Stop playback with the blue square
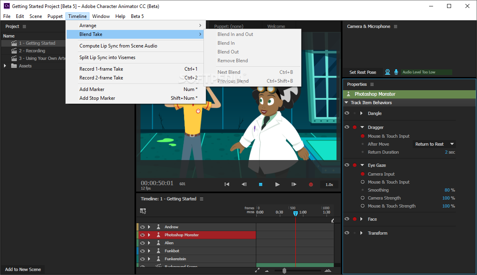 click(x=261, y=184)
